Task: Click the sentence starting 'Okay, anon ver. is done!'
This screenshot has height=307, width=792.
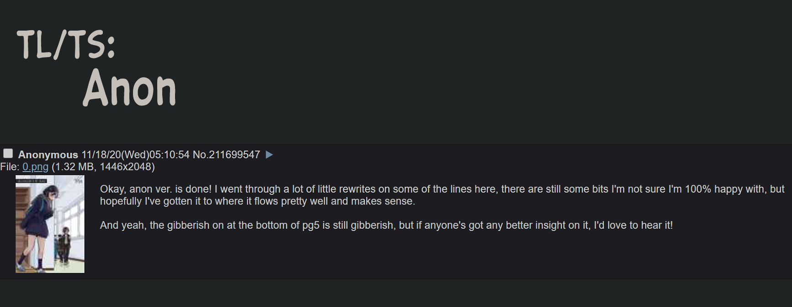Action: 156,189
